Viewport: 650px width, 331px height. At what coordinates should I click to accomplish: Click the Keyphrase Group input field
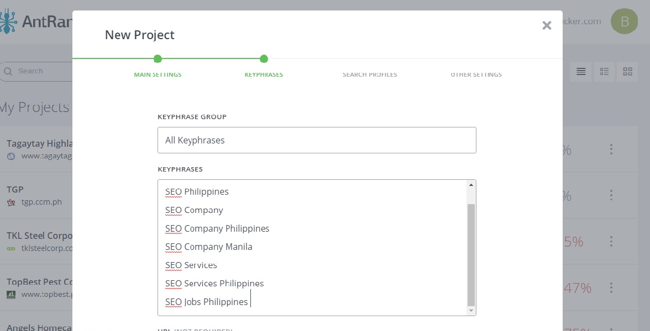coord(317,140)
